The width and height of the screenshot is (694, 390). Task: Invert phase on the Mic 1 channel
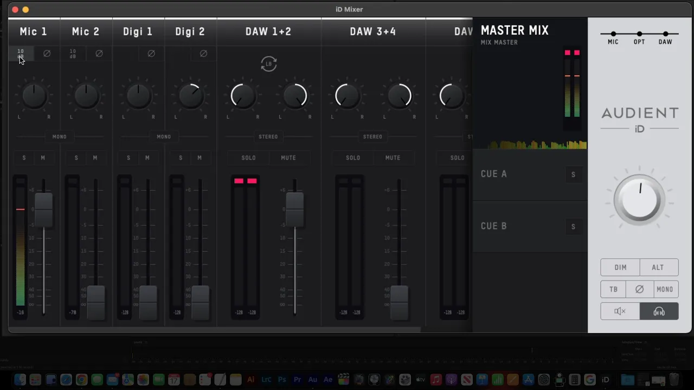click(x=47, y=54)
